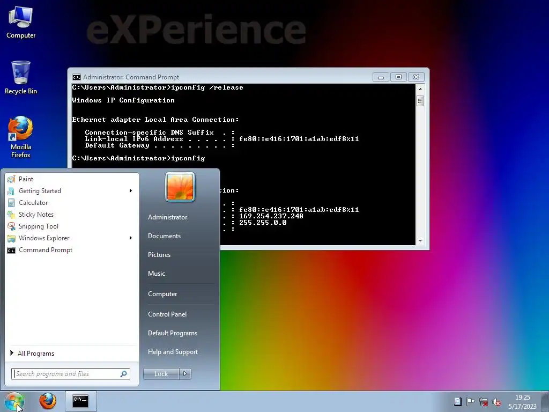
Task: Select Calculator program entry text
Action: [33, 203]
